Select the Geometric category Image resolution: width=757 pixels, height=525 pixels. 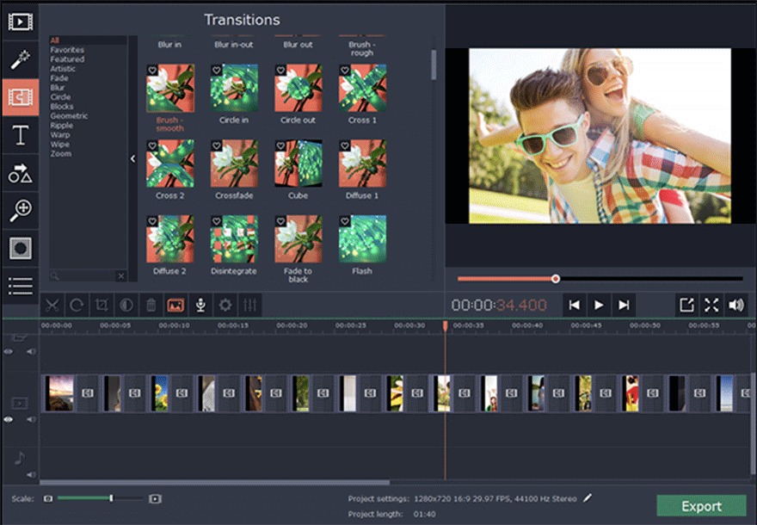click(69, 116)
